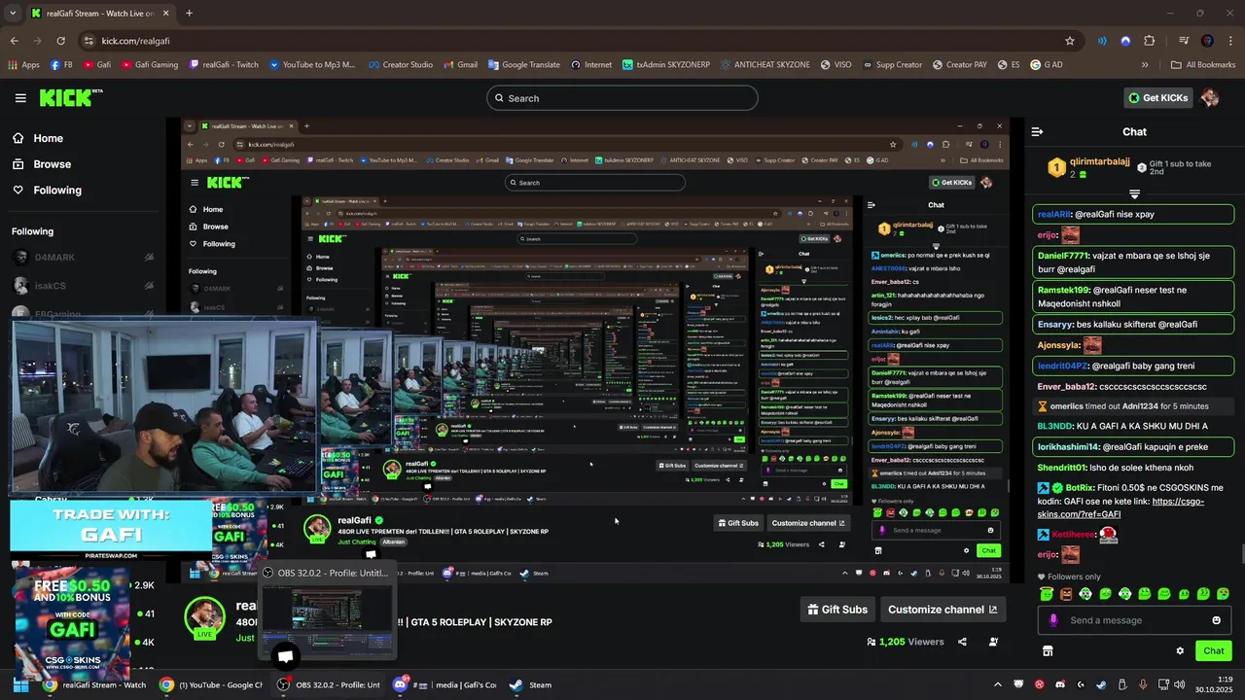Open the Creator Studio bookmark
Screen dimensions: 1245x700
[x=401, y=65]
